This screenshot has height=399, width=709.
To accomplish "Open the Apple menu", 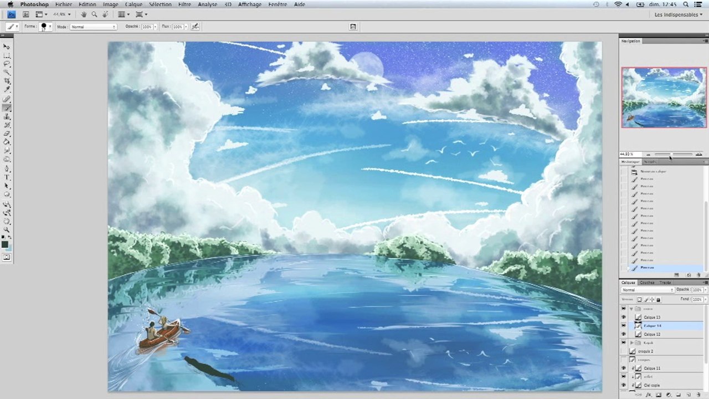I will point(10,4).
